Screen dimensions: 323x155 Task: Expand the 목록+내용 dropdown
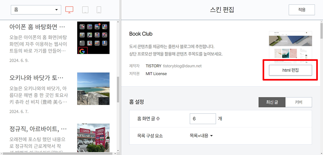coord(201,136)
